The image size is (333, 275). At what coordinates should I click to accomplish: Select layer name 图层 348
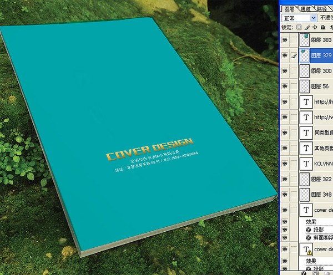321,195
